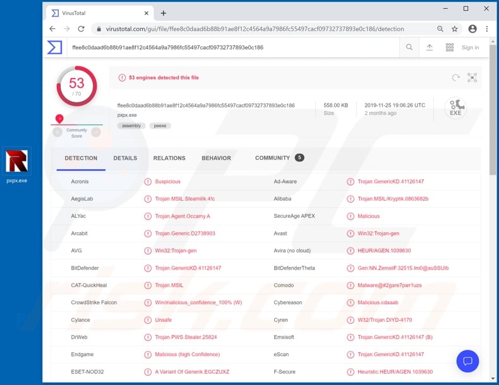Click the 'Malicious' SecureAge APEX result
Screen dimensions: 499x385
368,216
